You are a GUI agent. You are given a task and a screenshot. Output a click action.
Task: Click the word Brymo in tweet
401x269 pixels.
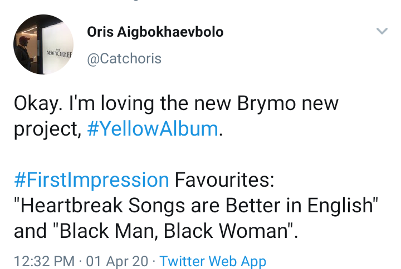266,104
